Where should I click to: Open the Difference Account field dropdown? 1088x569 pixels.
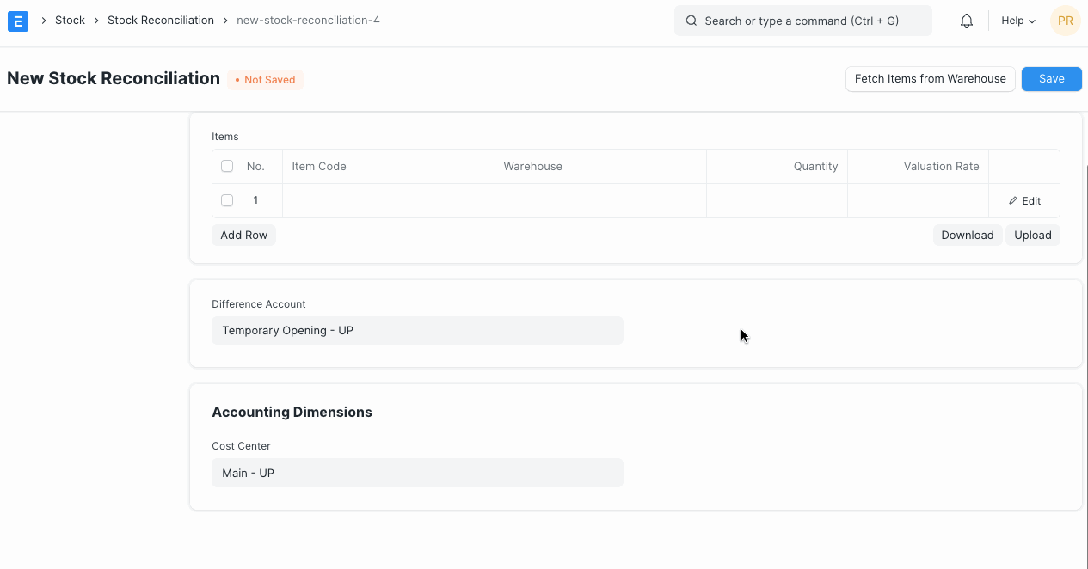(x=417, y=330)
